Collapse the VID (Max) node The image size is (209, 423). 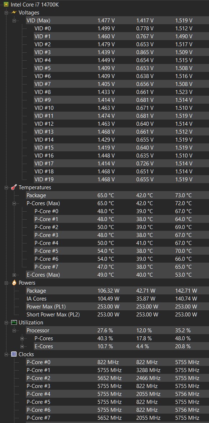[x=14, y=21]
